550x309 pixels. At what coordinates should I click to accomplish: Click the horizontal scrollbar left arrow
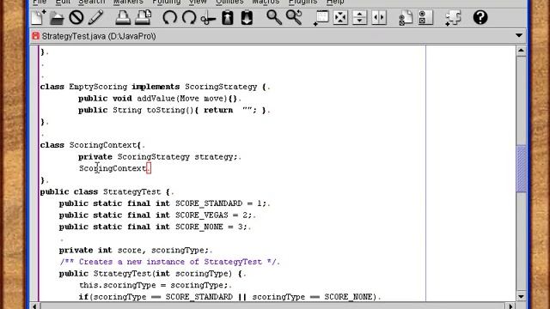[34, 306]
